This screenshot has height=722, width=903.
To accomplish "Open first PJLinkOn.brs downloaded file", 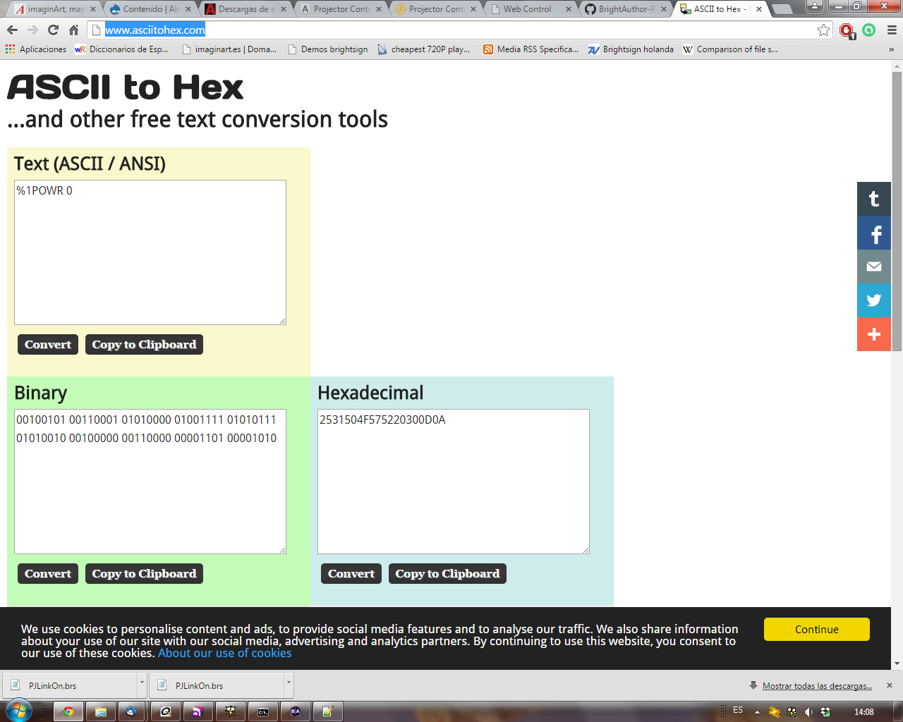I will point(70,685).
